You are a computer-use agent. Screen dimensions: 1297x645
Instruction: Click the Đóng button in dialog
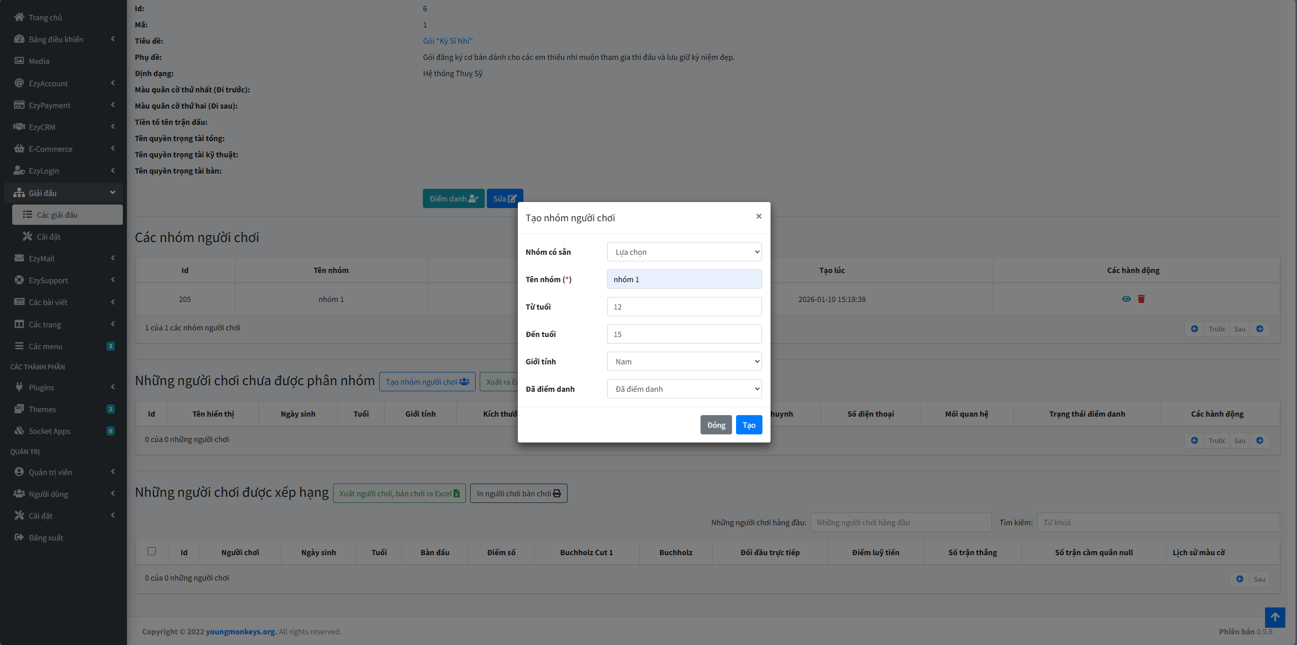pos(716,425)
